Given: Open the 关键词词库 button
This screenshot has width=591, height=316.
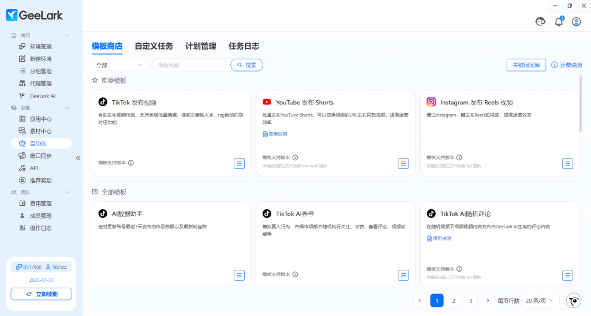Looking at the screenshot, I should pyautogui.click(x=526, y=65).
